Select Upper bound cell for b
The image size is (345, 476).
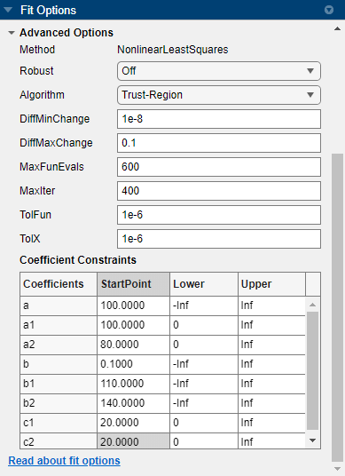(271, 364)
